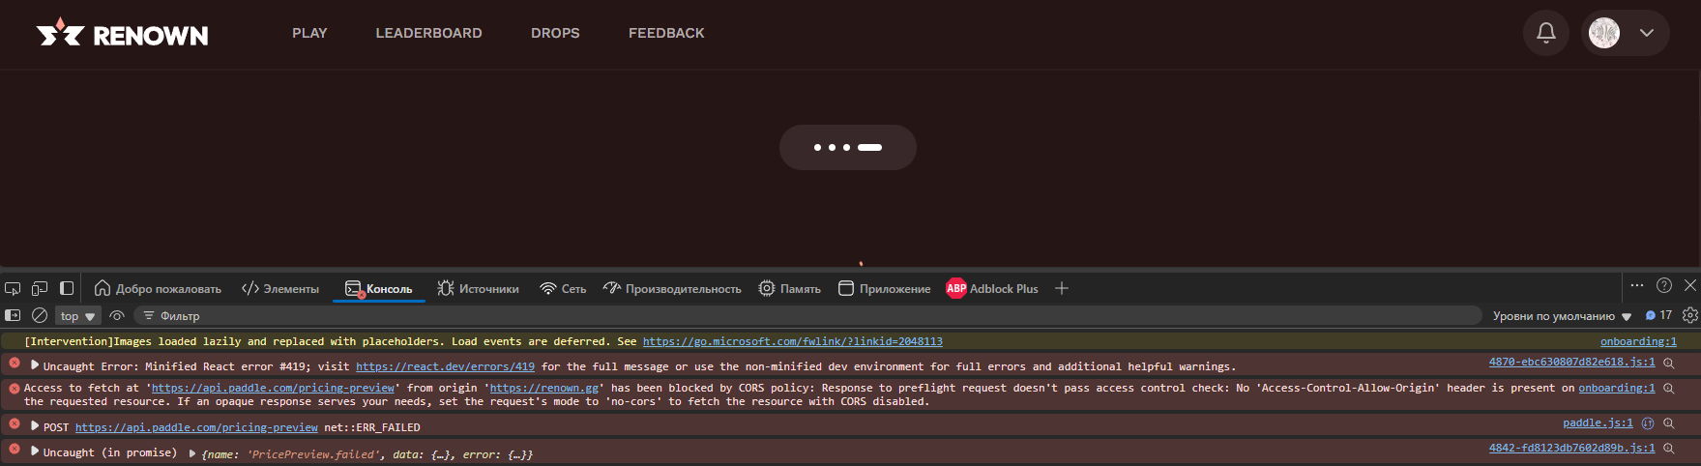Viewport: 1701px width, 466px height.
Task: Create a live expression with eye icon
Action: pos(117,315)
